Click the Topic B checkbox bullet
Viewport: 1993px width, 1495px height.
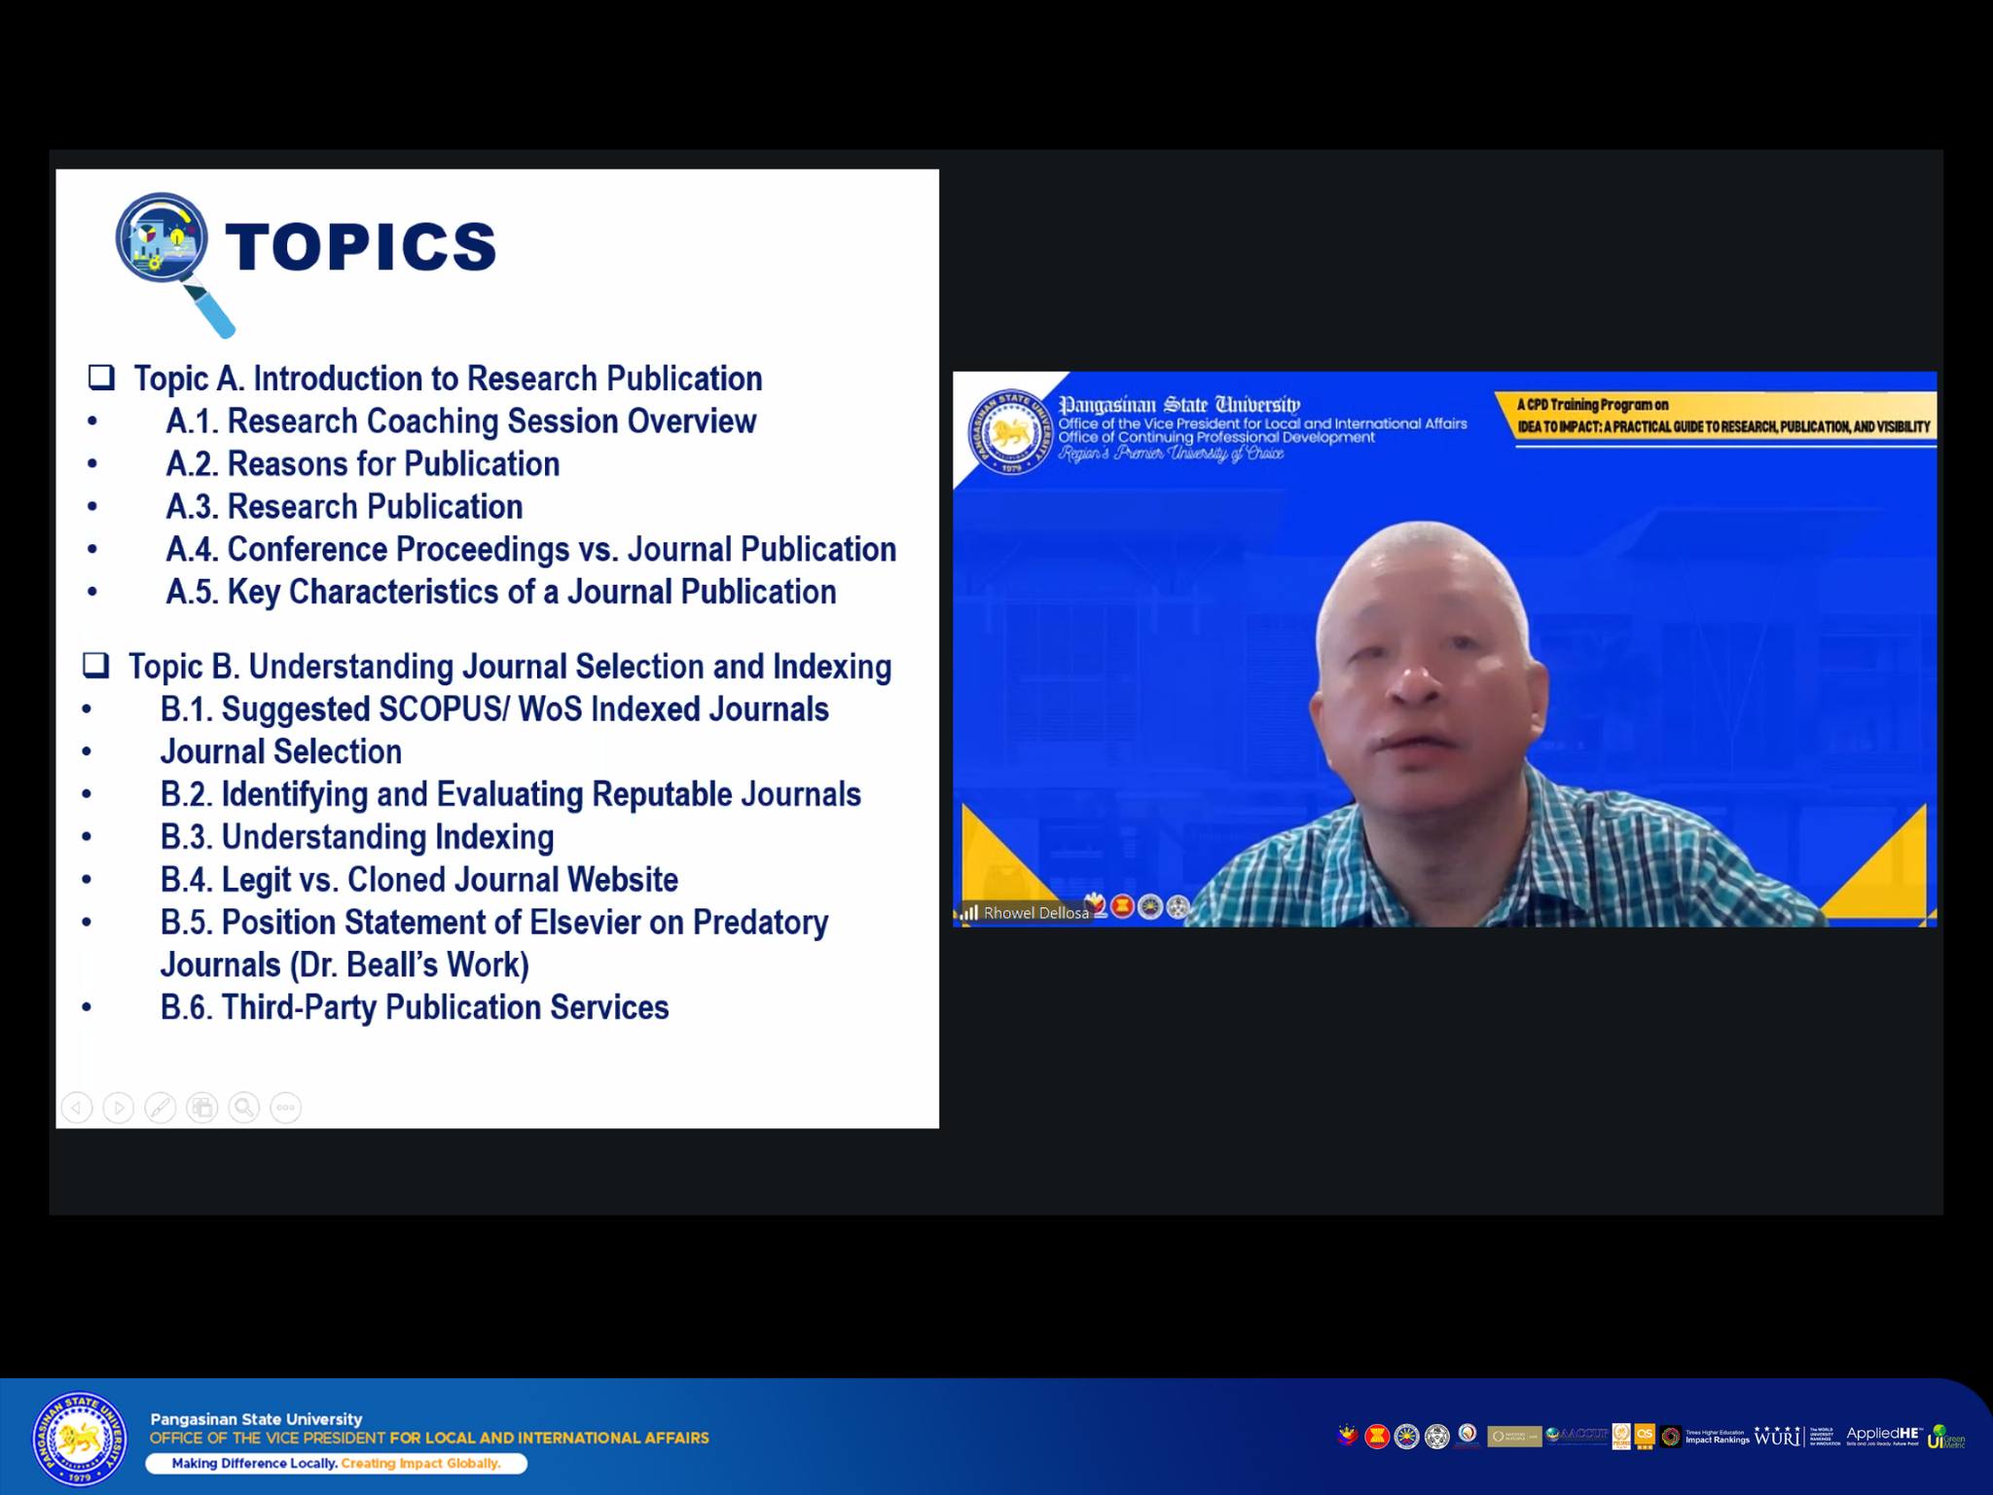[x=96, y=666]
